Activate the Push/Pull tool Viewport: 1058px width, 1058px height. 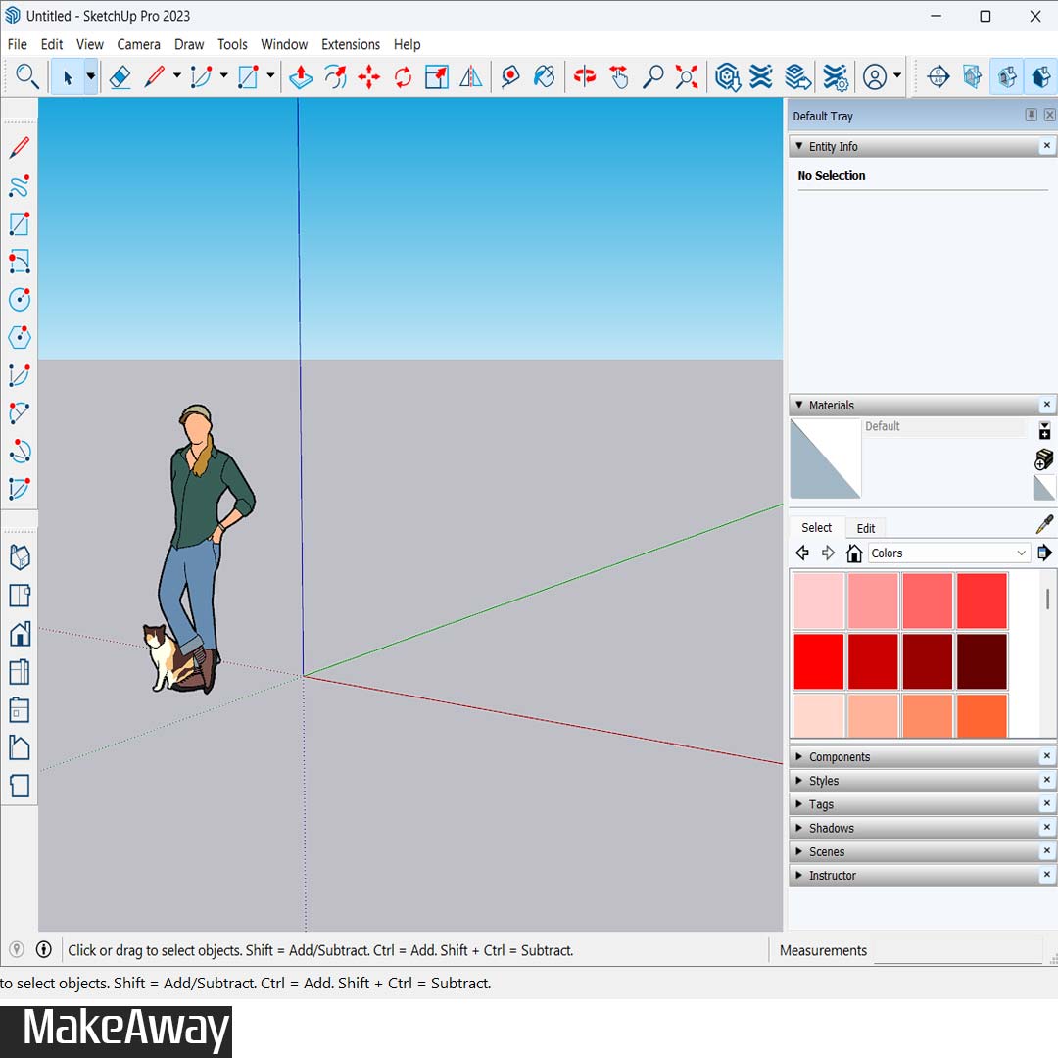point(301,77)
